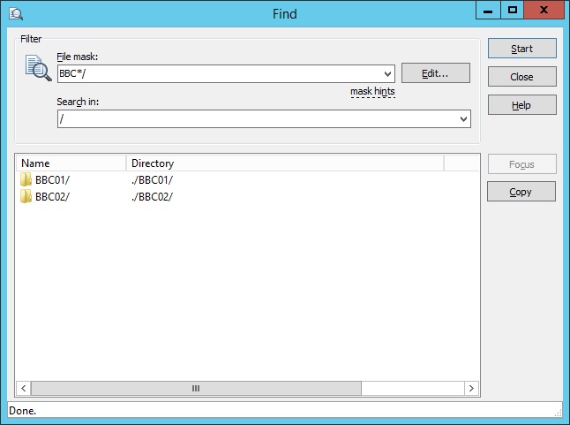This screenshot has height=425, width=570.
Task: Sort results by Directory column
Action: pos(284,163)
